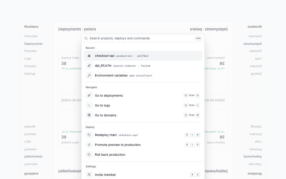Open Settings in the left sidebar
This screenshot has width=286, height=179.
(30, 74)
